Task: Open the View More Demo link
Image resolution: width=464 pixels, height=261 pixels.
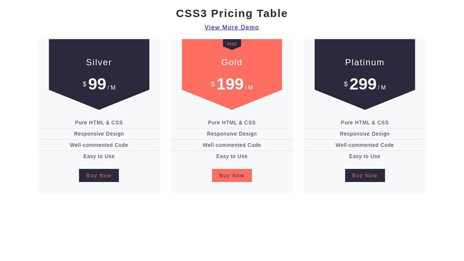Action: [x=231, y=27]
